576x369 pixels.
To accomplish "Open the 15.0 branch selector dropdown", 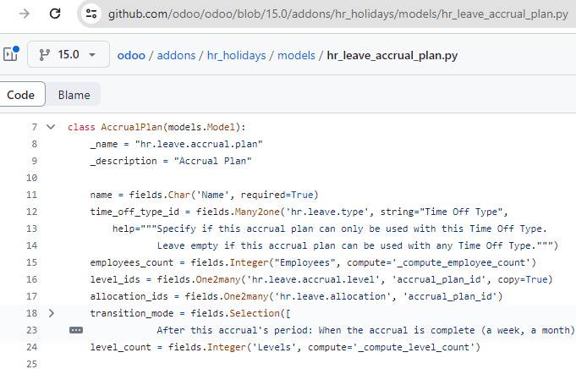I will (x=69, y=54).
